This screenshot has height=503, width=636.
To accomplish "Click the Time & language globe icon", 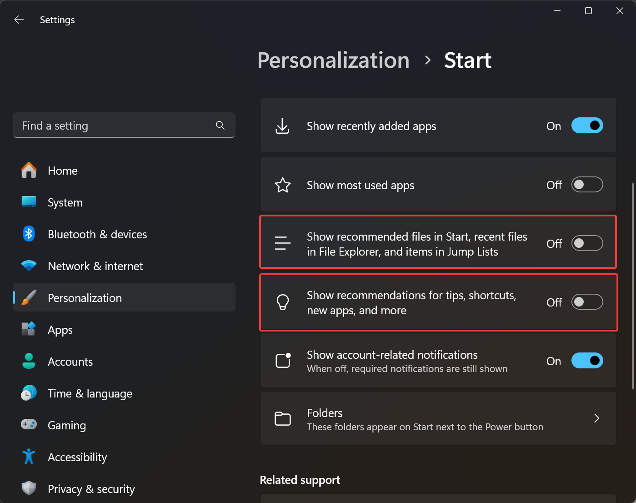I will (x=29, y=393).
